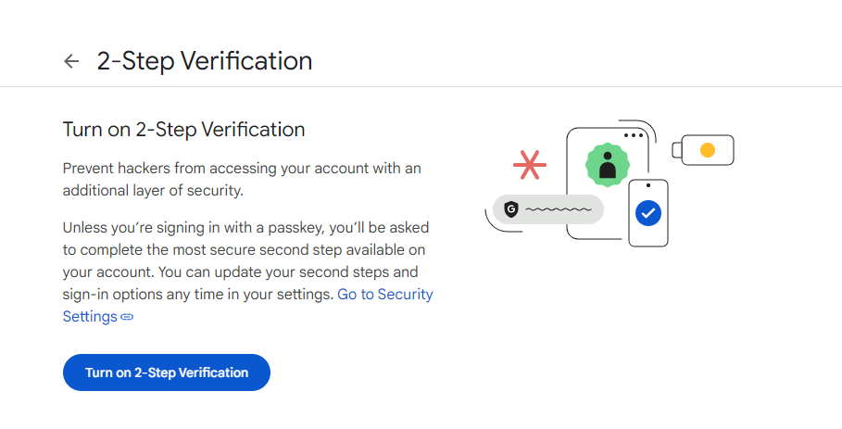842x429 pixels.
Task: Click the green person badge icon
Action: (608, 166)
